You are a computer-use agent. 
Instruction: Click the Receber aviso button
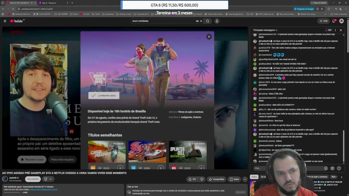coord(32,160)
